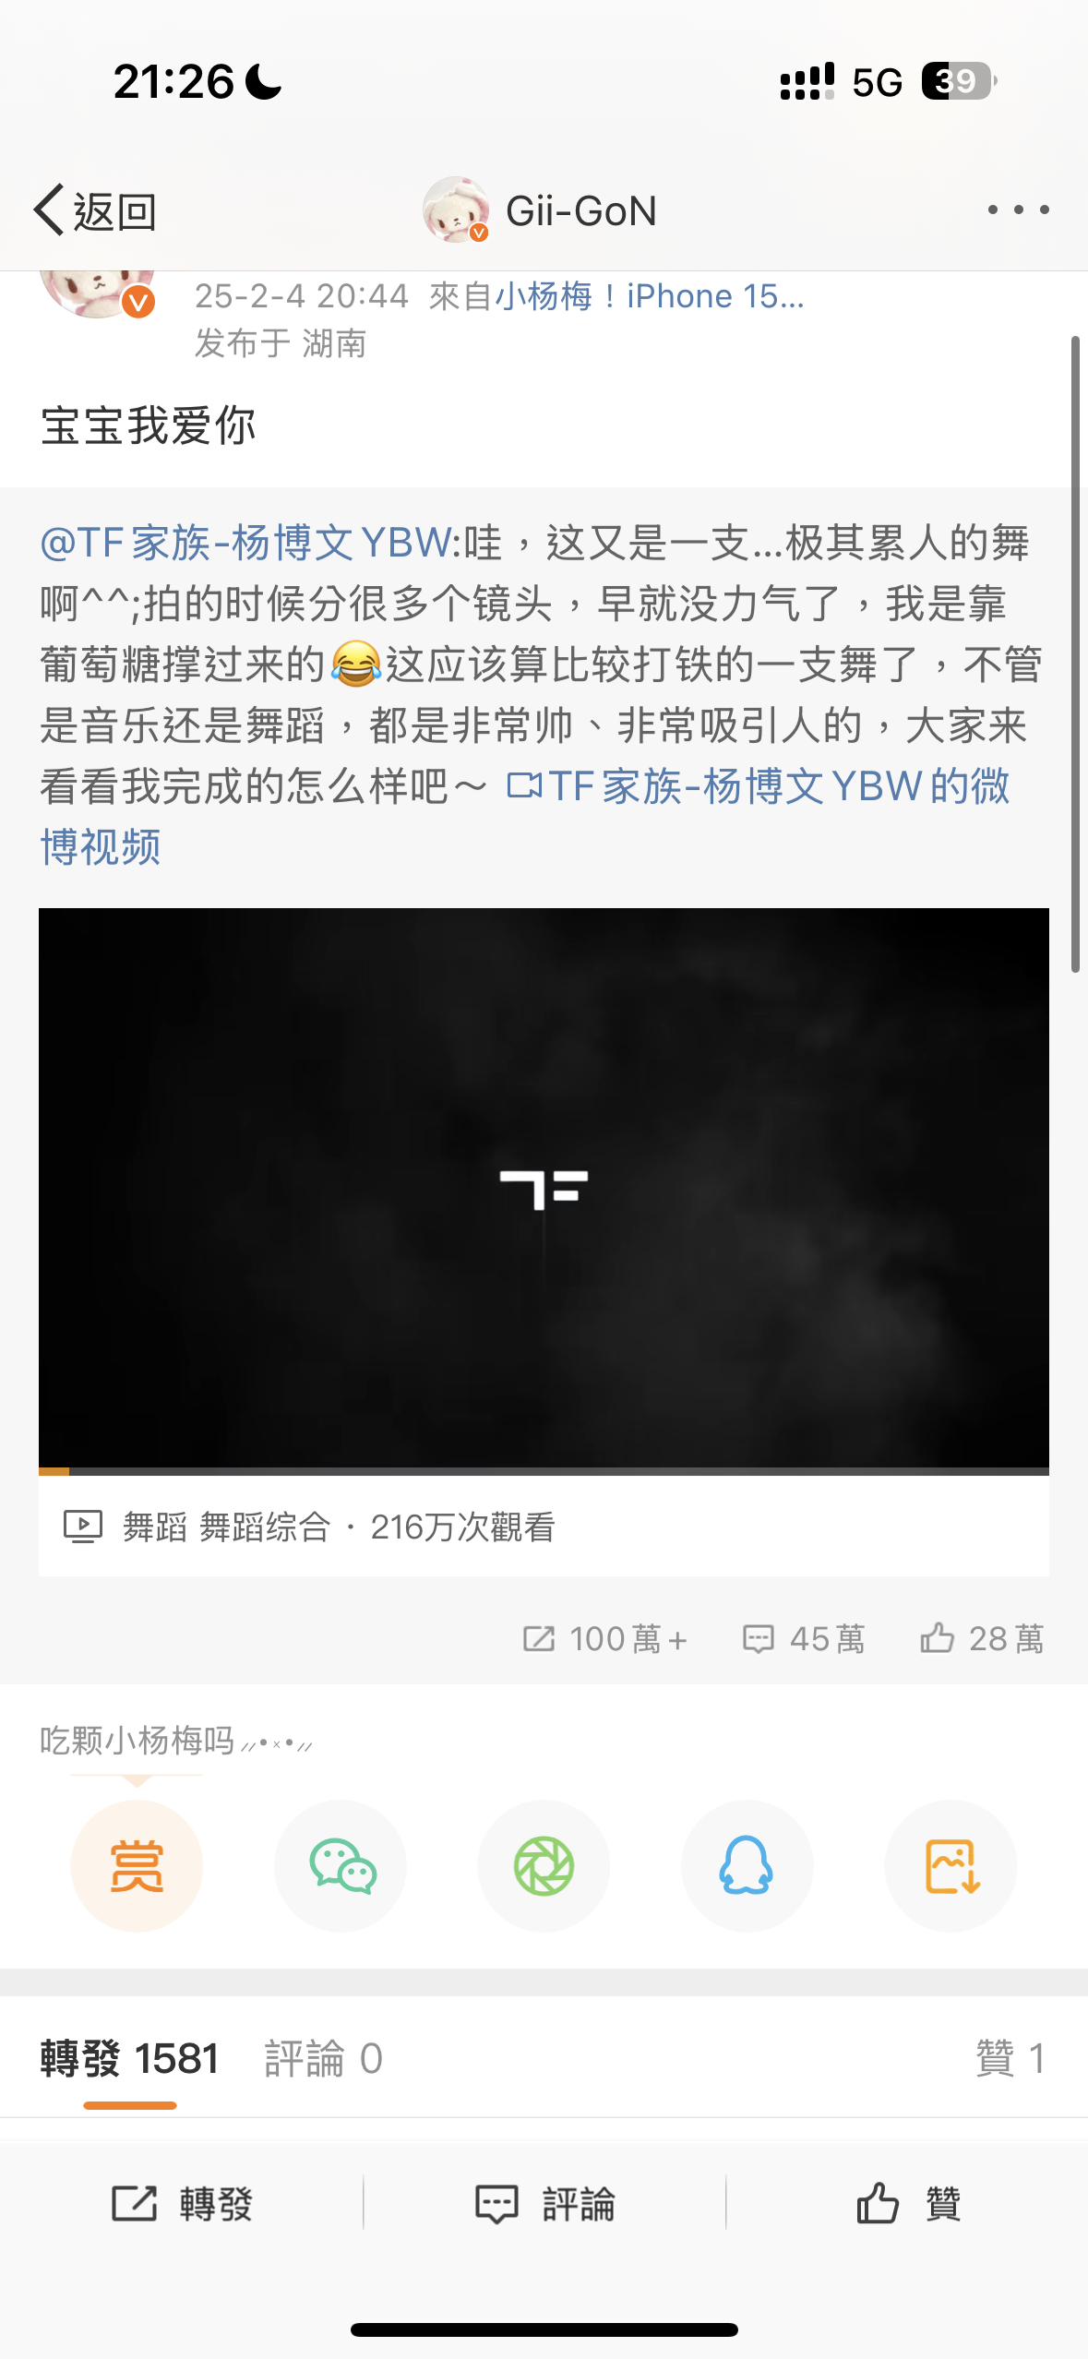The width and height of the screenshot is (1088, 2359).
Task: Play the TF家族 dance video thumbnail
Action: (544, 1188)
